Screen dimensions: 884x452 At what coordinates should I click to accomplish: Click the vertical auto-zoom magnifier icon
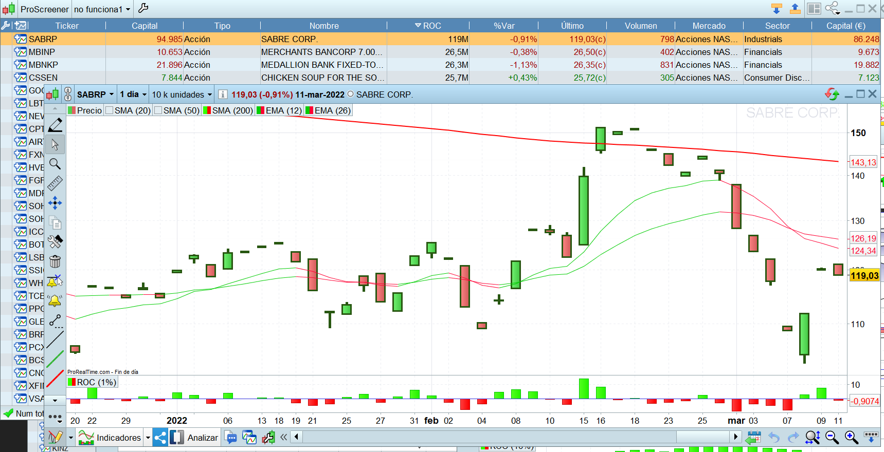click(813, 438)
